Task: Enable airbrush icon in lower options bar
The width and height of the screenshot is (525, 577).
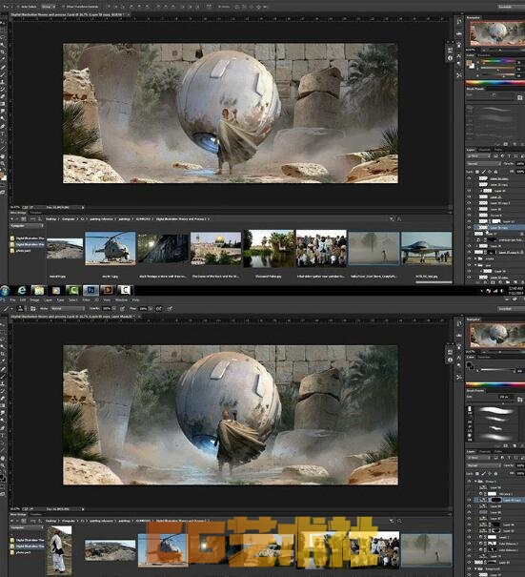Action: tap(158, 308)
